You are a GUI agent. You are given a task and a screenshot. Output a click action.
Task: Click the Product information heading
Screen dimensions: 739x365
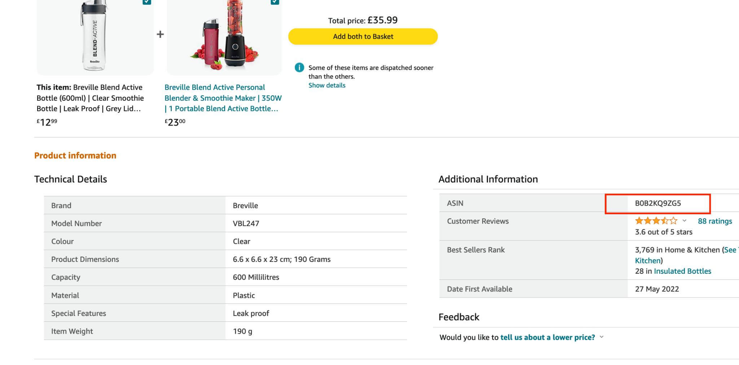pos(75,155)
